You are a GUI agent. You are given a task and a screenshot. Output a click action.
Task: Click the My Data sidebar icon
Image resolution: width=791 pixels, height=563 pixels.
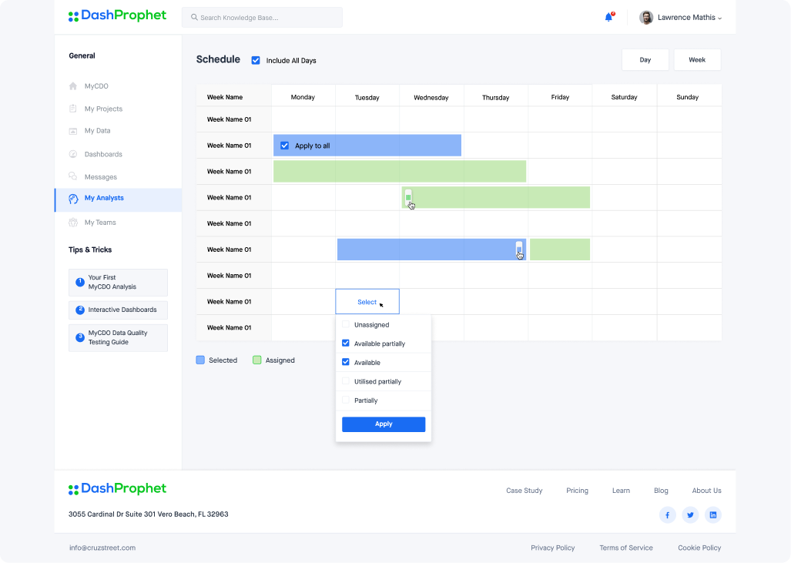73,131
